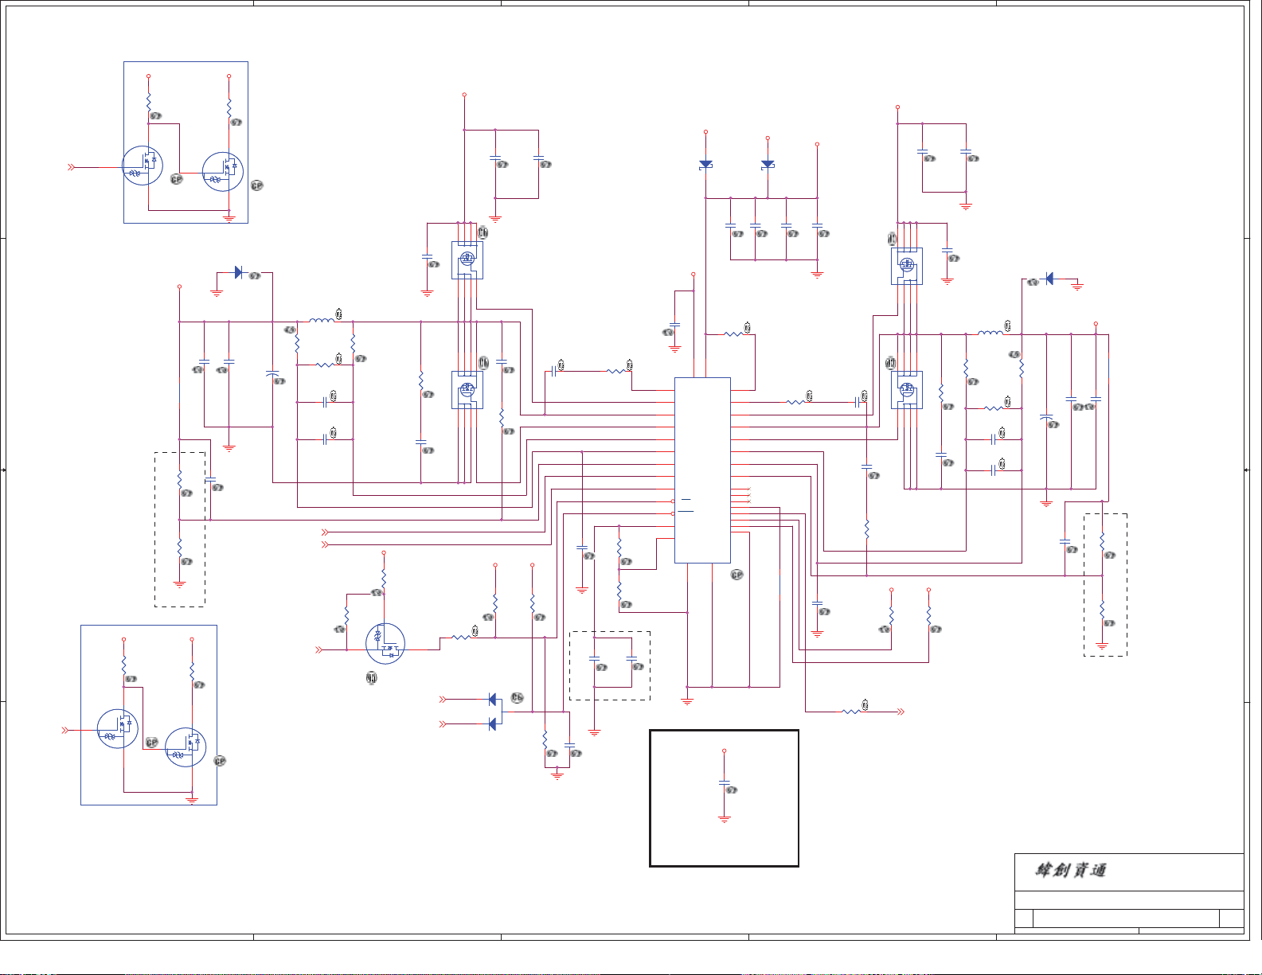
Task: Select the left capacitor in the center dashed box
Action: (x=594, y=659)
